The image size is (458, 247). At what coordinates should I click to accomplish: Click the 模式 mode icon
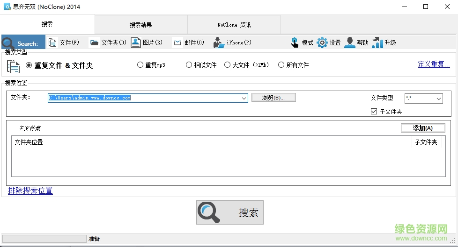[295, 42]
